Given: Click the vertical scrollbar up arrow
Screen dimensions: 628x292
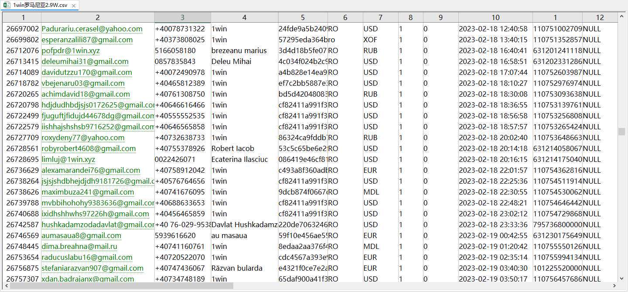Looking at the screenshot, I should [621, 16].
